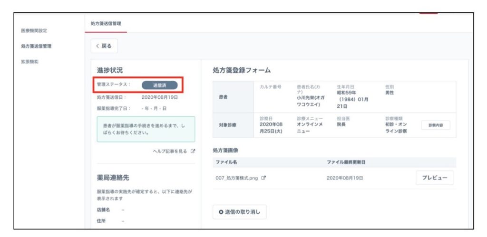Image resolution: width=487 pixels, height=237 pixels.
Task: Switch to the 処方箋送信管理 top tab
Action: [x=106, y=23]
